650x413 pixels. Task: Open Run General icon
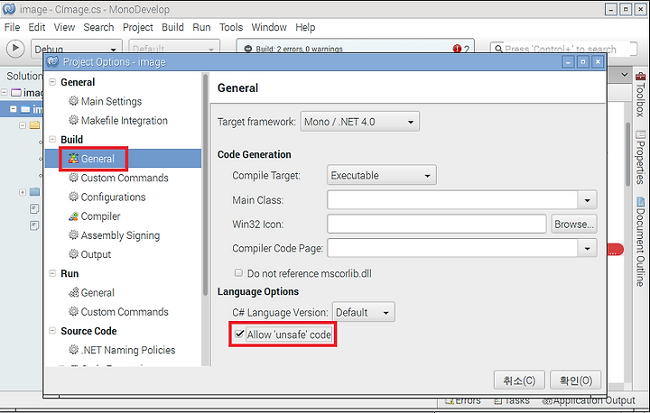click(73, 292)
